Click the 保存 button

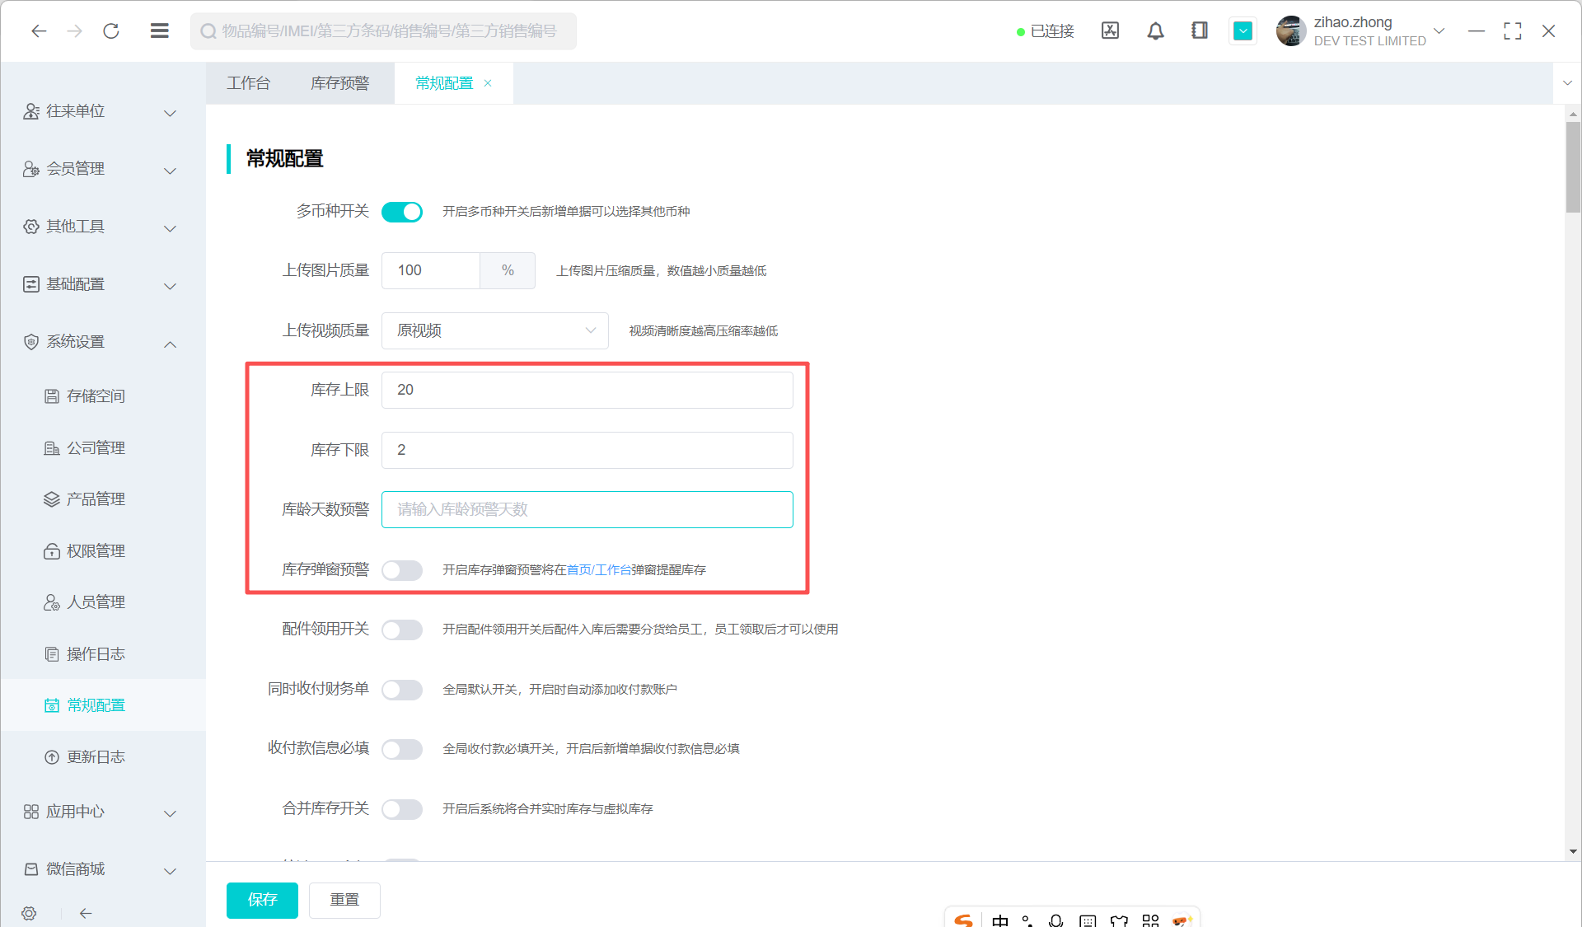click(x=262, y=900)
